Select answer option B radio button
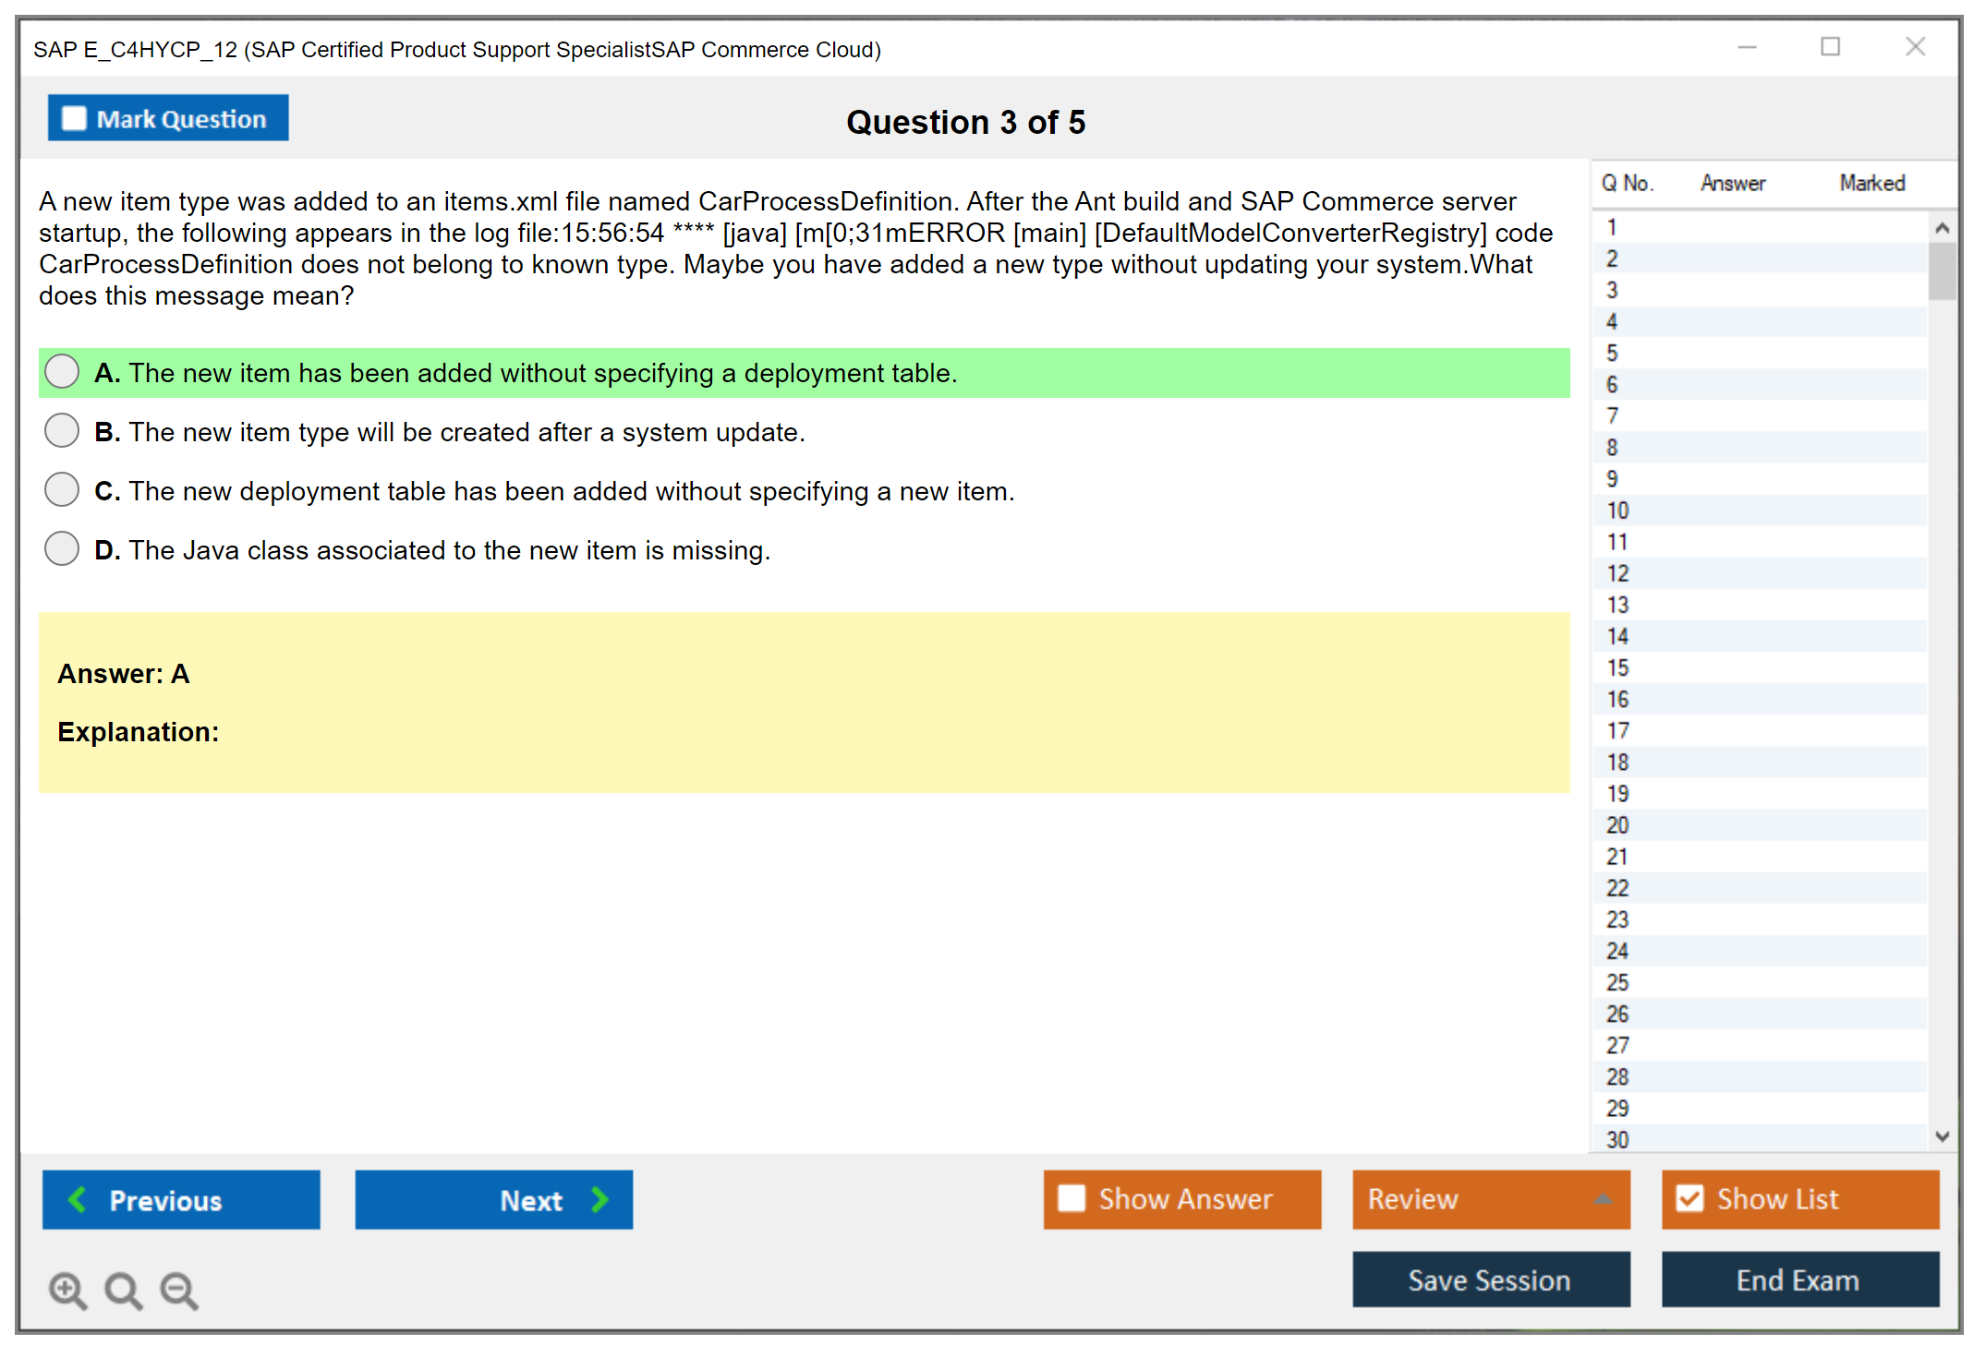Viewport: 1986px width, 1357px height. [62, 430]
